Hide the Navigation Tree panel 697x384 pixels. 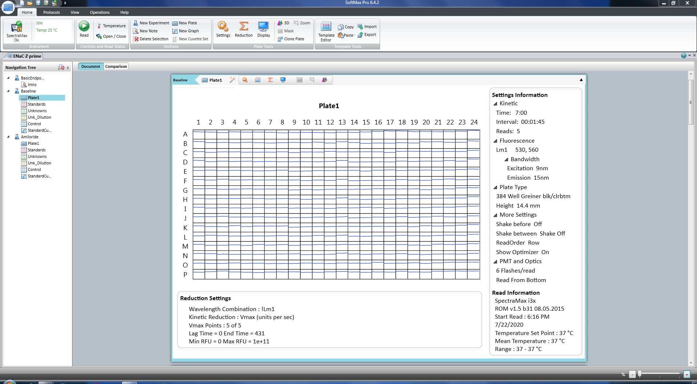click(68, 68)
